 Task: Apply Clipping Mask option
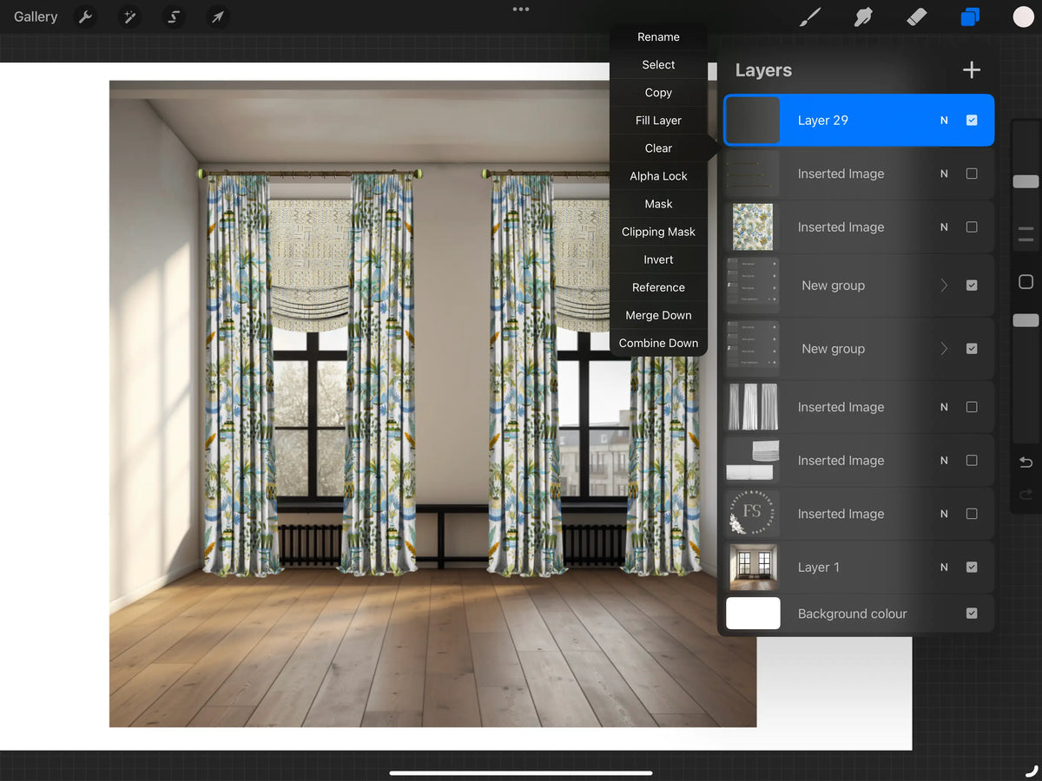point(658,232)
